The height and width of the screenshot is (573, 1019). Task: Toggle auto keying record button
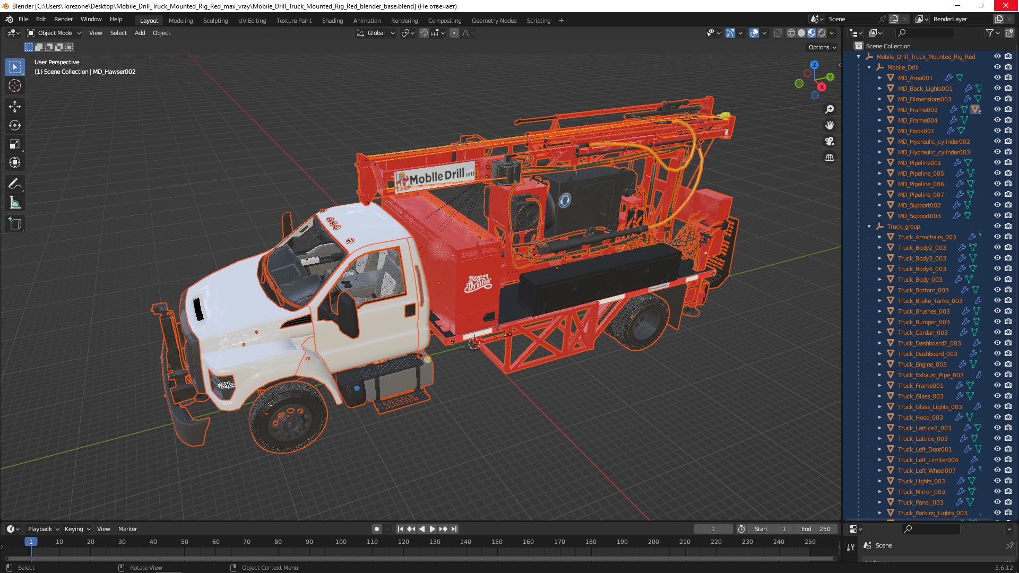[376, 529]
